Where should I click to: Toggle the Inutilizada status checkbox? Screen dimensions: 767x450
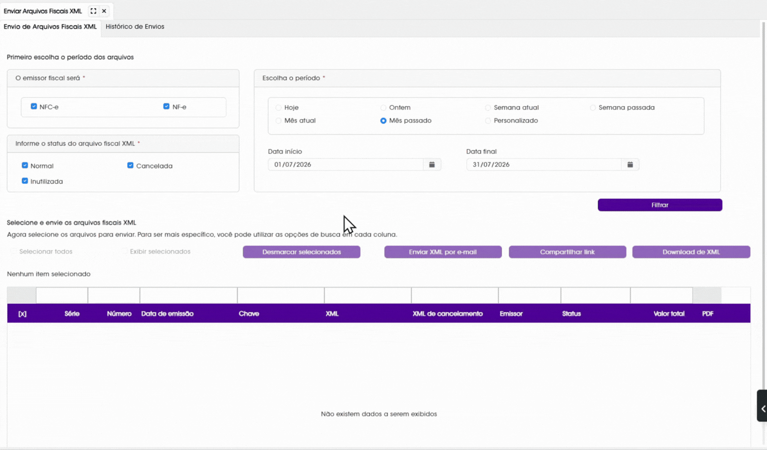pyautogui.click(x=25, y=181)
